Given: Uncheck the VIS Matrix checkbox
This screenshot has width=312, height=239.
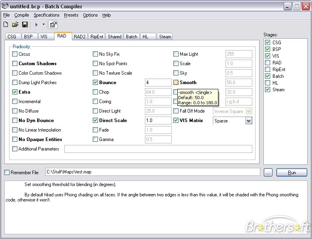Looking at the screenshot, I should click(x=176, y=120).
